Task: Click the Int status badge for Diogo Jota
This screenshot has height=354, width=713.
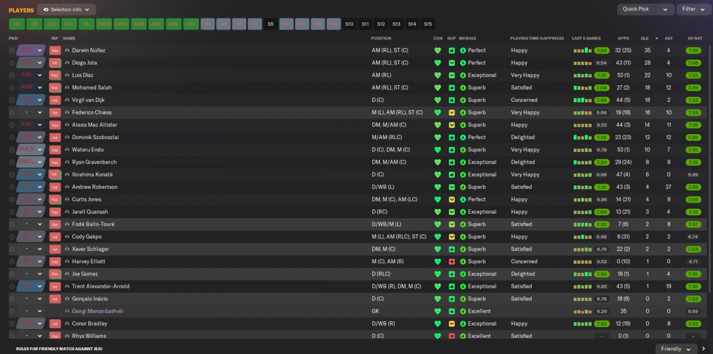Action: click(55, 63)
